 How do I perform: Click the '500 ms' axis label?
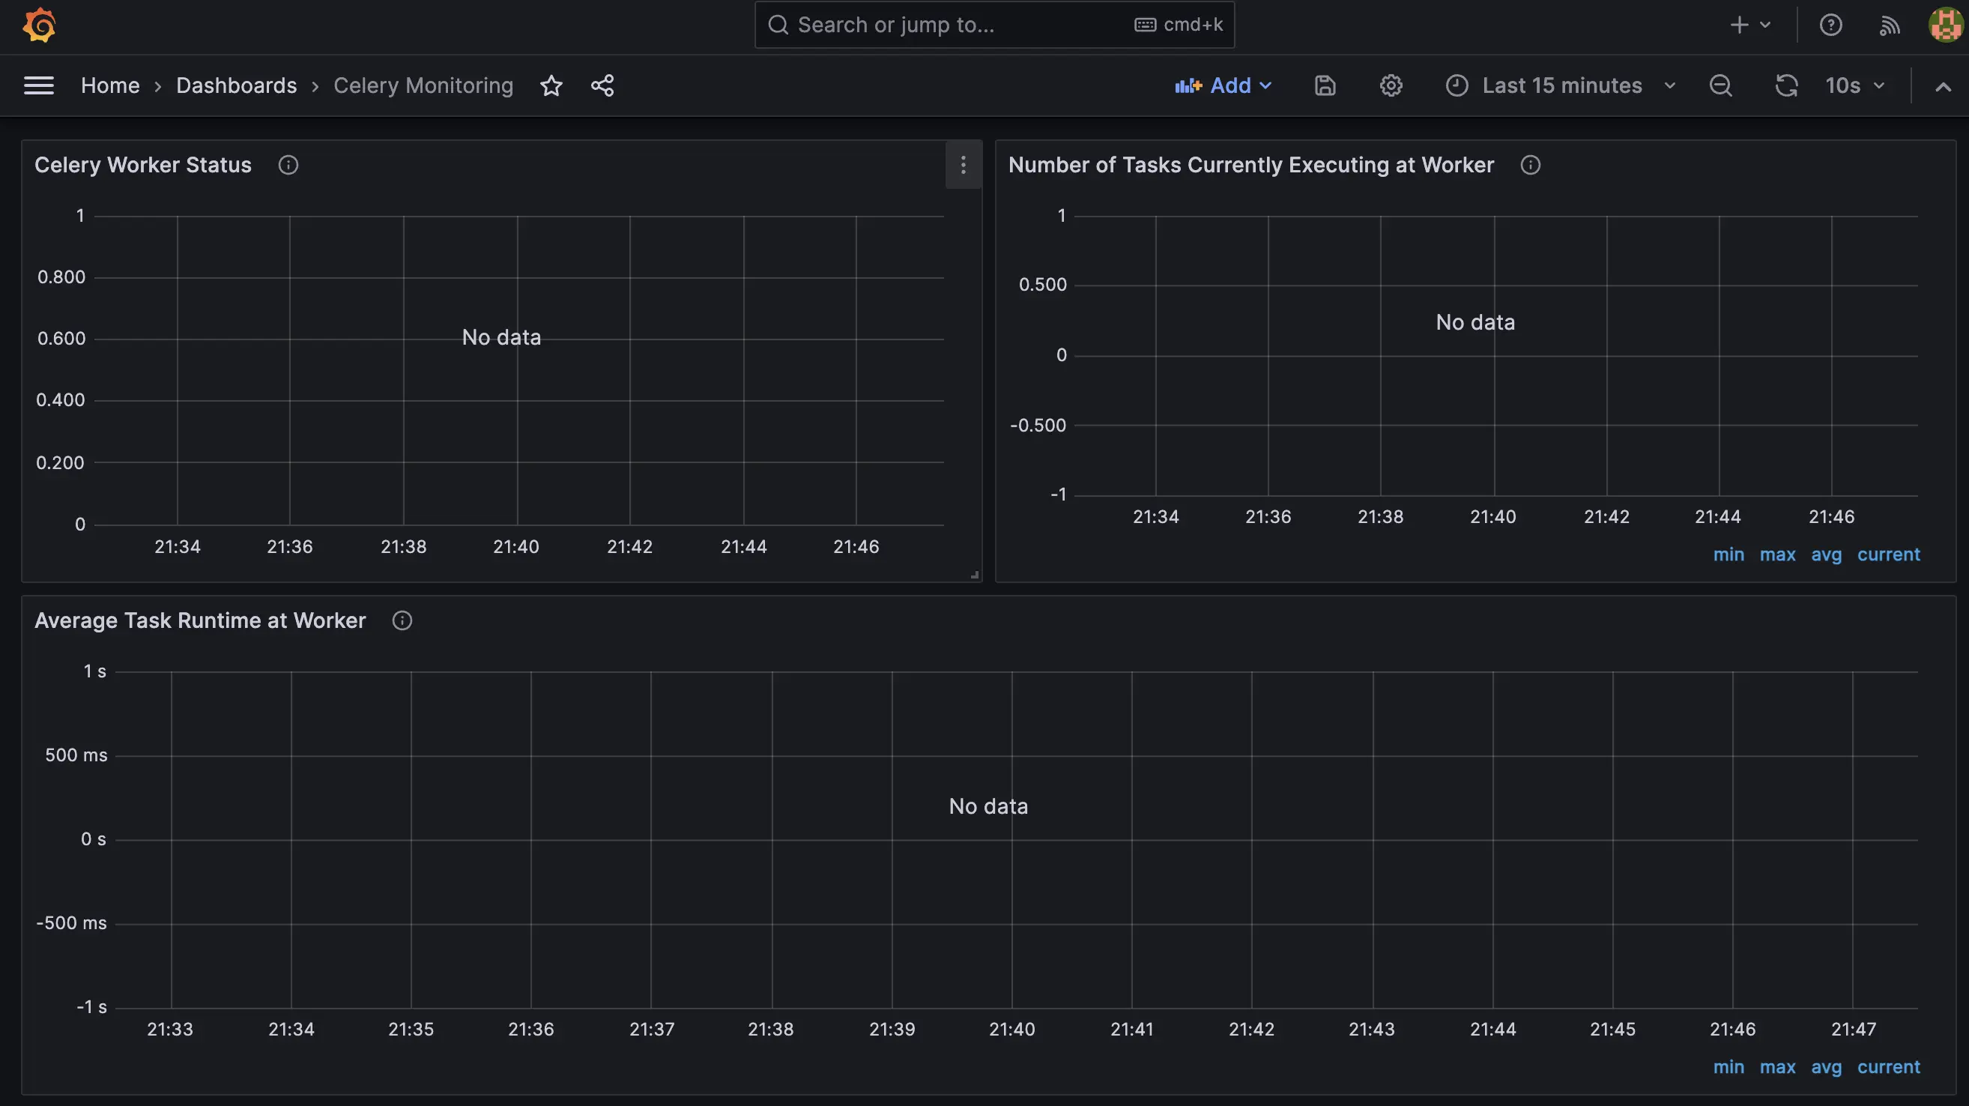click(x=76, y=755)
